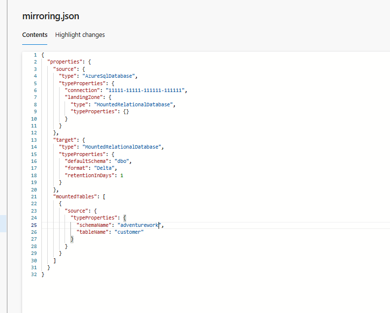Viewport: 390px width, 313px height.
Task: Click the mirroring.json title
Action: [51, 16]
